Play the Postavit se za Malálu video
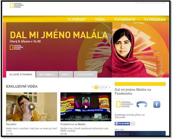Viewport: 173px width, 139px height. tap(86, 107)
